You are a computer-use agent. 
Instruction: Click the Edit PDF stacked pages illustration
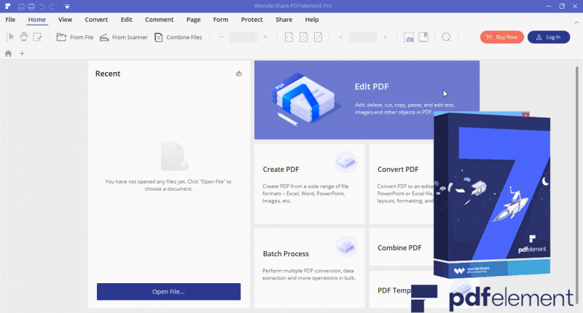305,100
